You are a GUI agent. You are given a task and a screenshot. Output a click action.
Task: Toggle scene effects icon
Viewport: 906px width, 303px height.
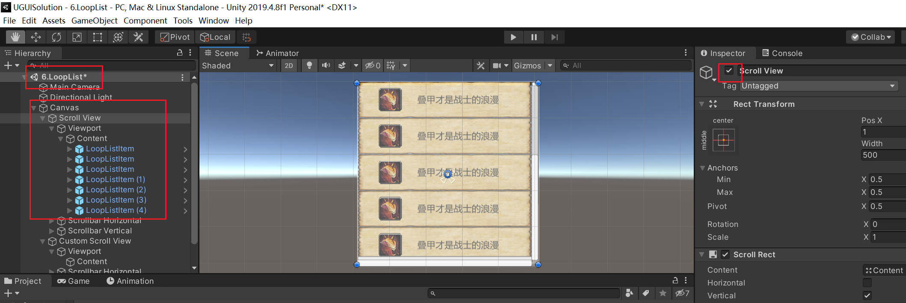tap(342, 65)
